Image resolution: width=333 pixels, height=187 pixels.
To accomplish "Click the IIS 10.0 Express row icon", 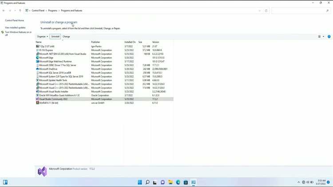I will tap(37, 50).
